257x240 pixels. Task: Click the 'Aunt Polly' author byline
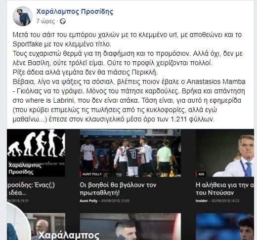pyautogui.click(x=88, y=201)
